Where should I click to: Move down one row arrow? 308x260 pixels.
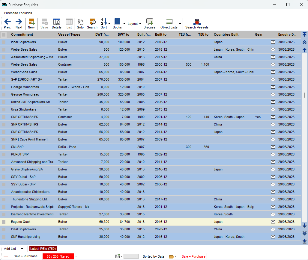coord(304,226)
